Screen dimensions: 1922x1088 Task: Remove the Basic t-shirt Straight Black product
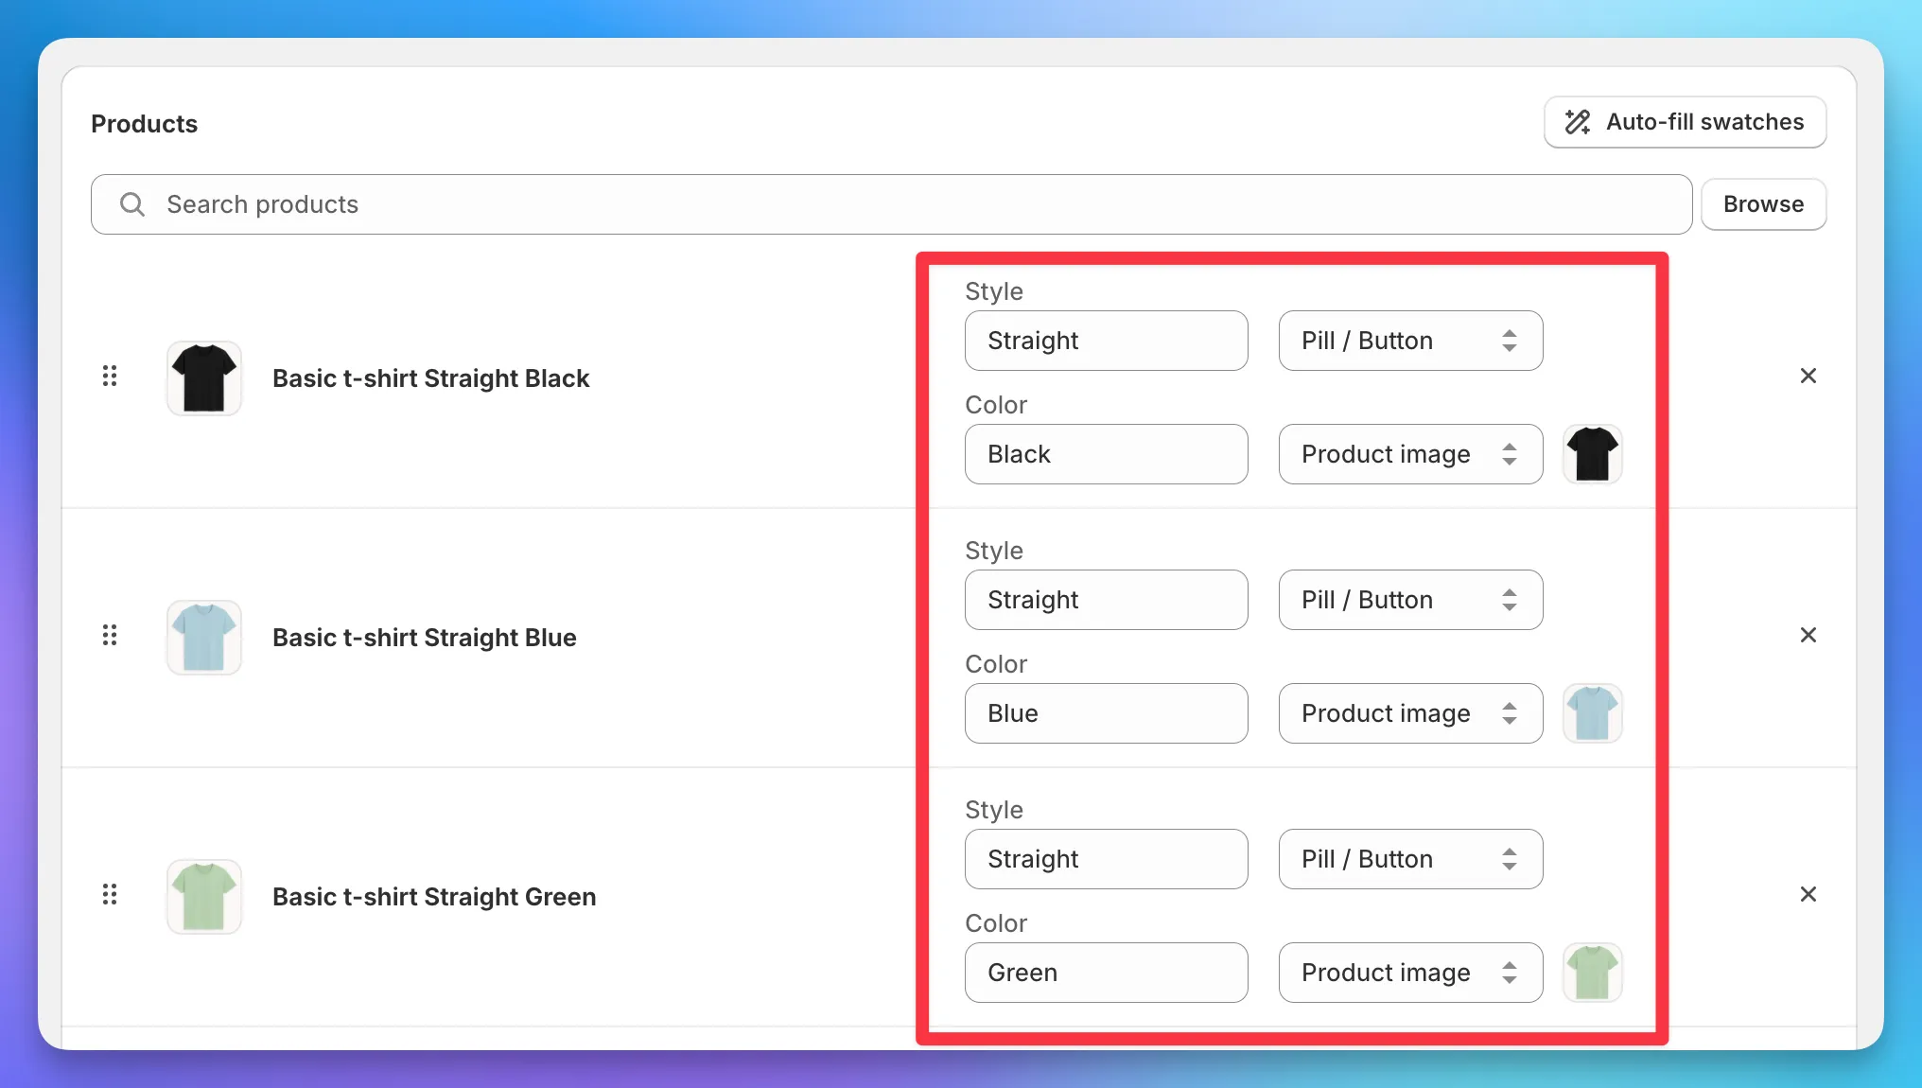1808,377
